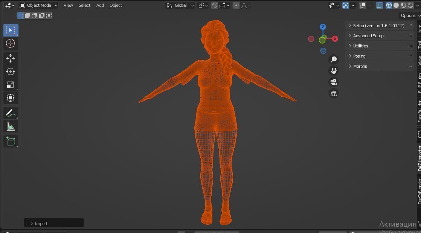Image resolution: width=421 pixels, height=233 pixels.
Task: Open the shading options dropdown arrow
Action: coord(418,5)
